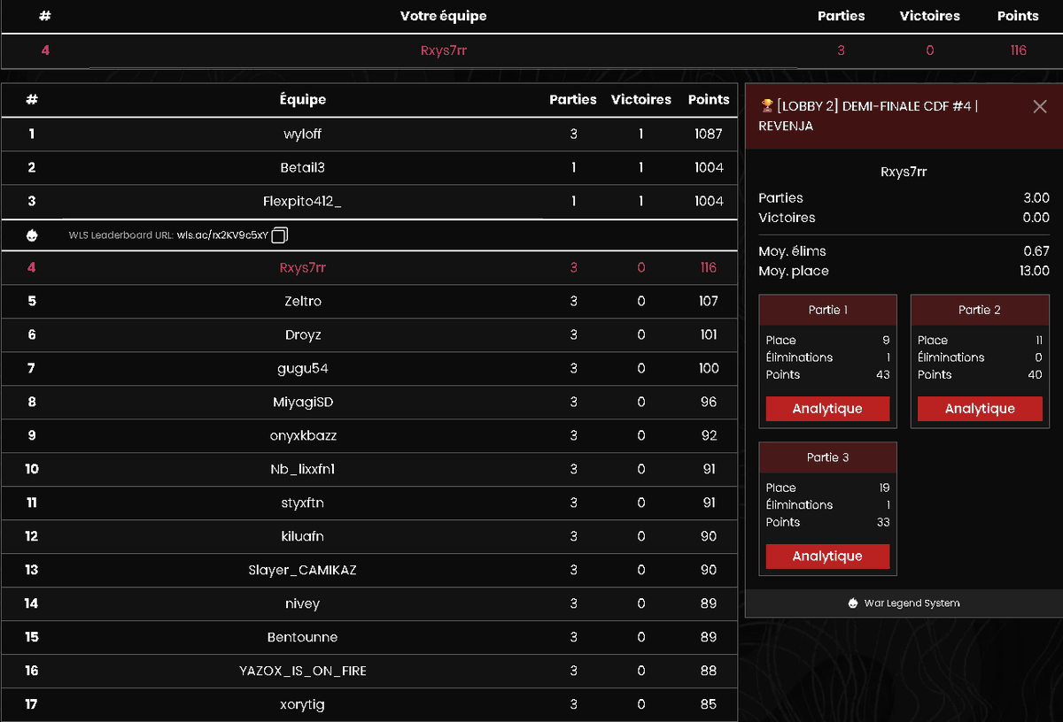This screenshot has width=1063, height=722.
Task: Select team Zeltro row
Action: click(369, 302)
